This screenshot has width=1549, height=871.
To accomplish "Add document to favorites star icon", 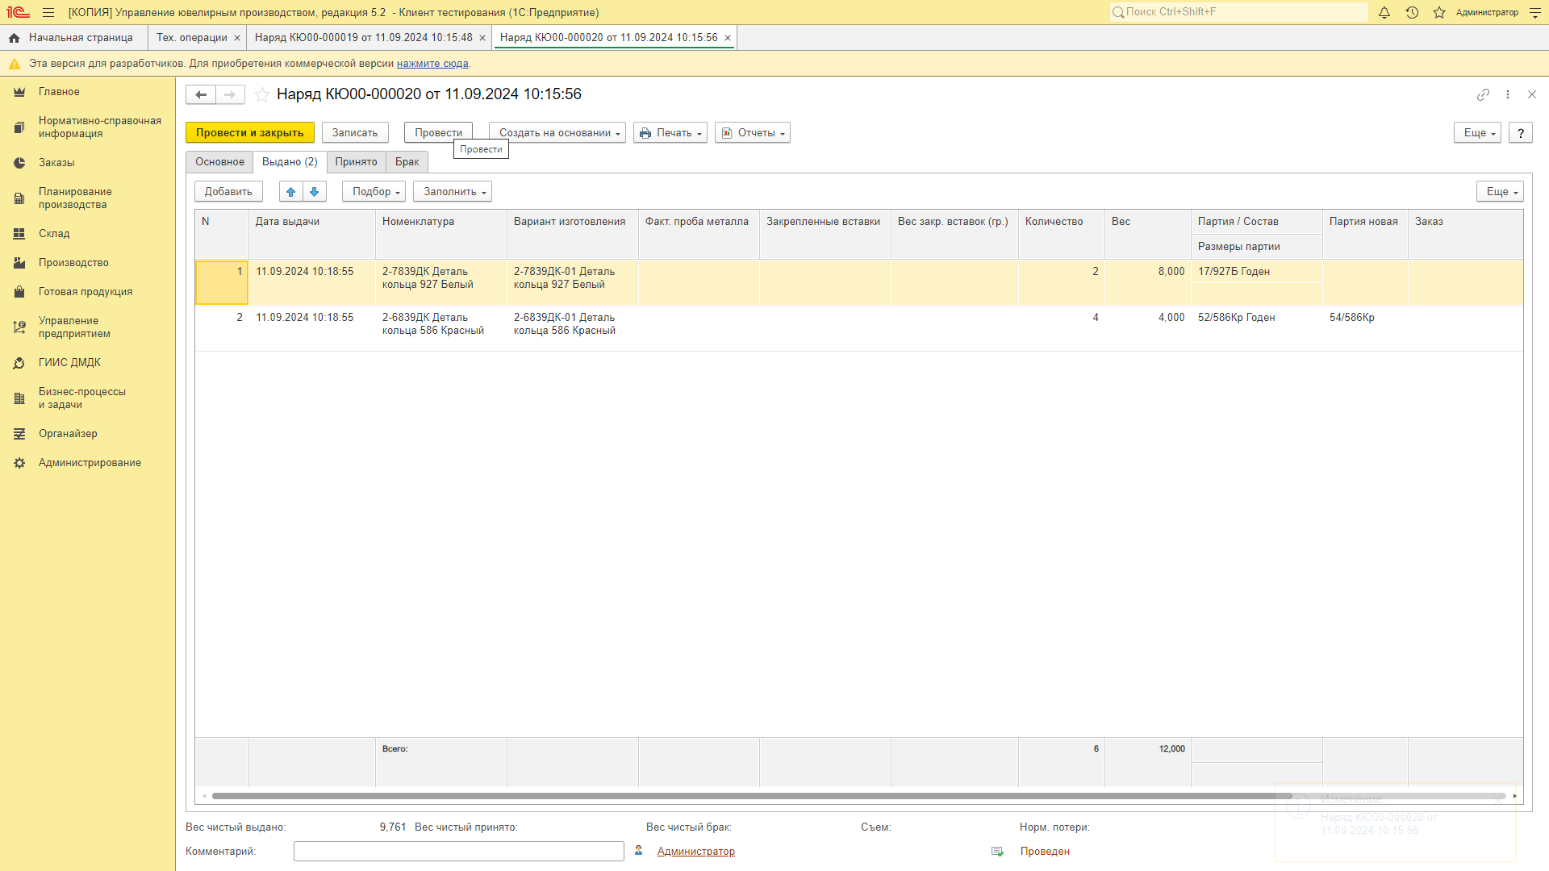I will (x=262, y=94).
